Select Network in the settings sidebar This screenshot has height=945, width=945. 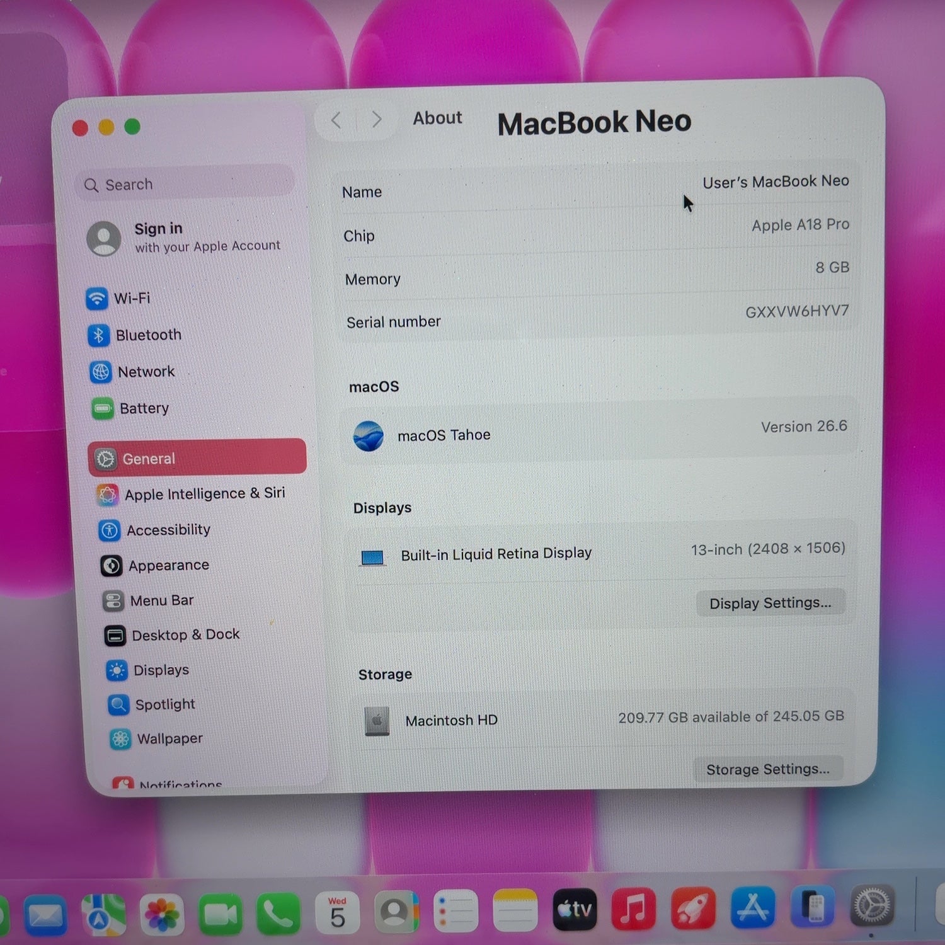click(132, 372)
